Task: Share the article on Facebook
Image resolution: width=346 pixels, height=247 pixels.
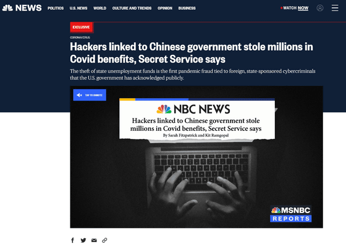Action: click(x=73, y=240)
